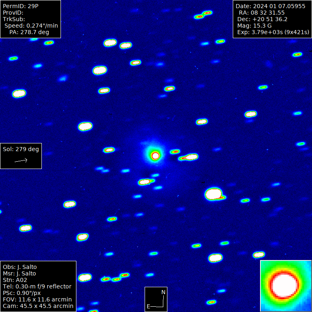Click the 'PA: 278.7 deg' text
The width and height of the screenshot is (312, 312).
[x=29, y=32]
